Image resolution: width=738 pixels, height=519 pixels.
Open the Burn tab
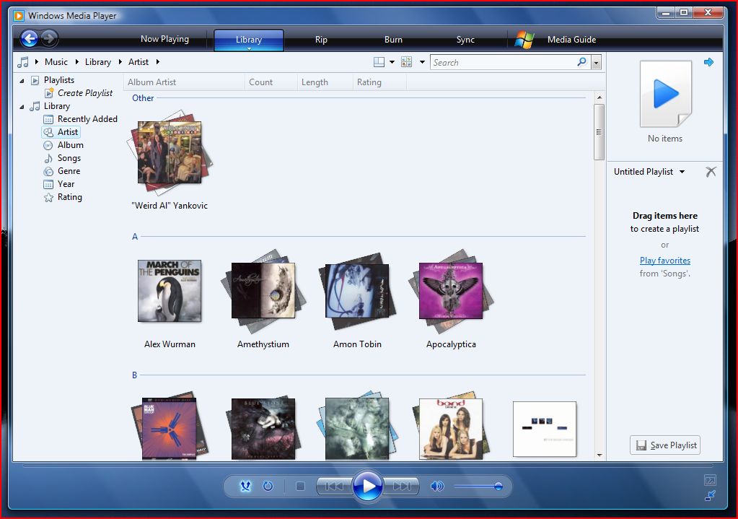point(393,40)
